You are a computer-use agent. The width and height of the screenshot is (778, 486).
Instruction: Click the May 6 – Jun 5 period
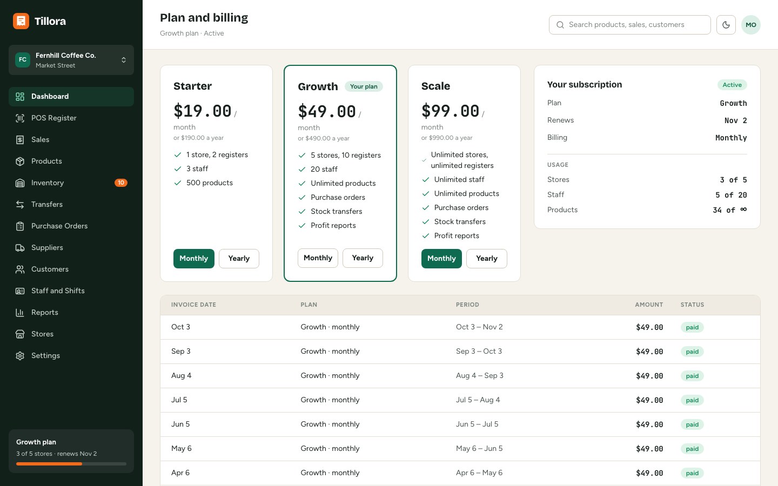click(479, 449)
